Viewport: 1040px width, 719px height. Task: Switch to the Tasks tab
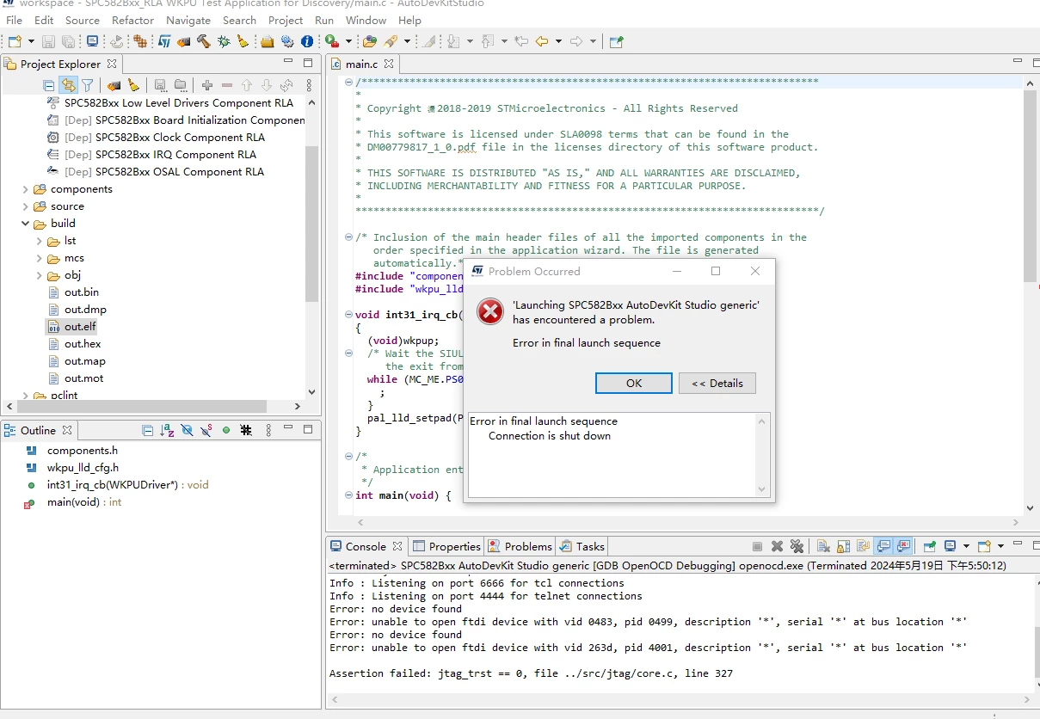(x=582, y=546)
